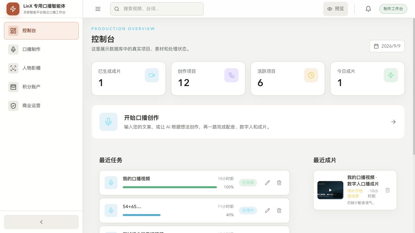This screenshot has height=233, width=415.
Task: Click the 开始口播创作 heading
Action: [141, 118]
